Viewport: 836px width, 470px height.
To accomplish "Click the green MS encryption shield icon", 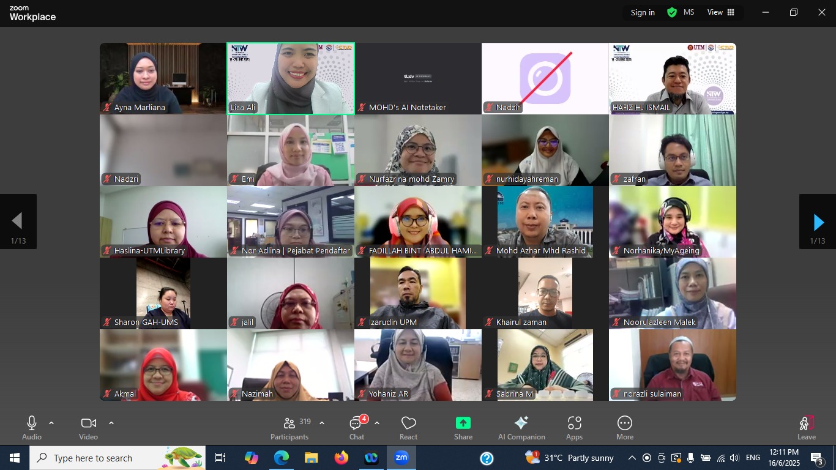I will point(672,12).
